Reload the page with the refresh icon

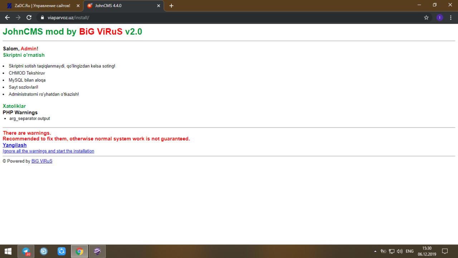29,18
